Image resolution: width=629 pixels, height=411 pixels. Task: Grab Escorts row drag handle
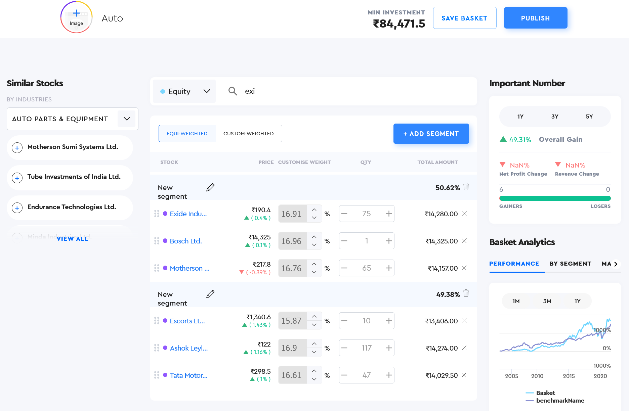[x=157, y=321]
